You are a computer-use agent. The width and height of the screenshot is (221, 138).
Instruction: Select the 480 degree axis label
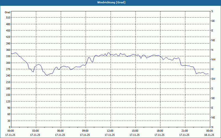(8, 24)
